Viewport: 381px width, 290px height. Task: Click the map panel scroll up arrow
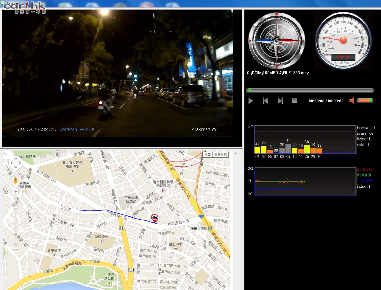click(x=235, y=154)
